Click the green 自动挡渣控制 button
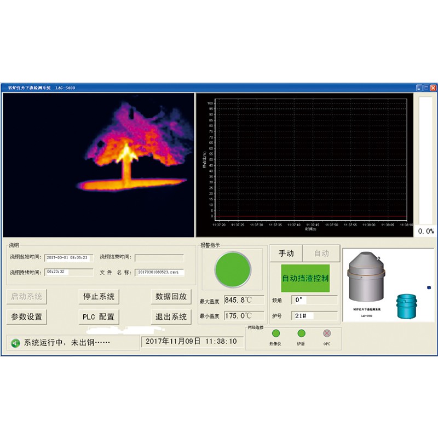This screenshot has height=438, width=438. click(306, 278)
